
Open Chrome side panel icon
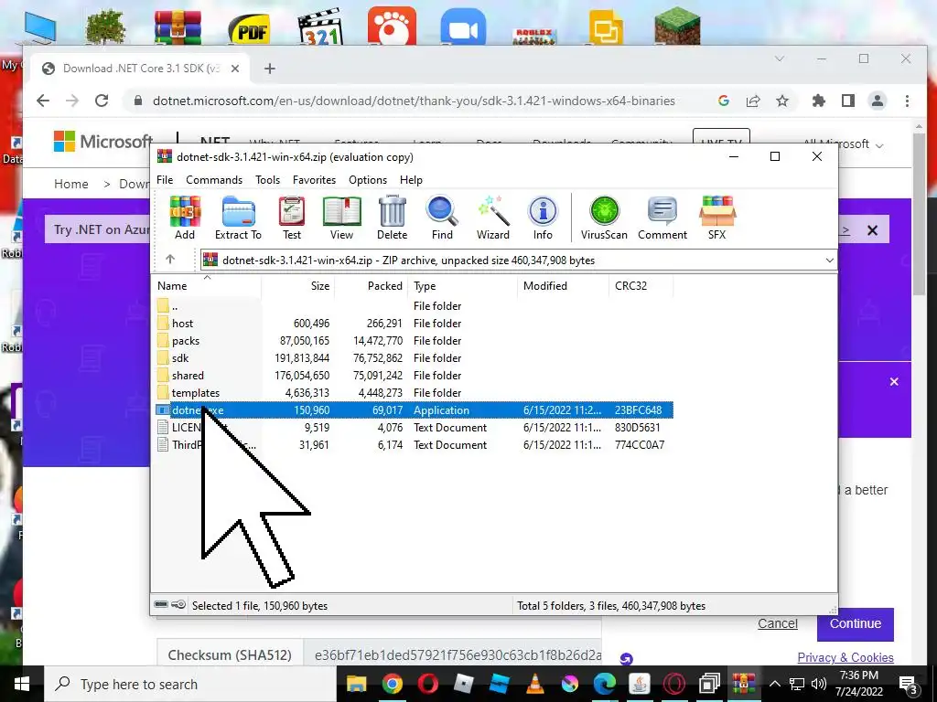(x=848, y=101)
